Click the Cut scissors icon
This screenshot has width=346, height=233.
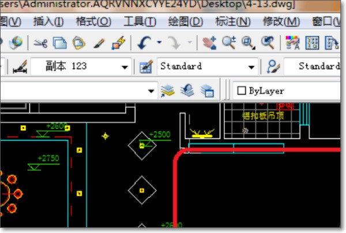tap(40, 43)
